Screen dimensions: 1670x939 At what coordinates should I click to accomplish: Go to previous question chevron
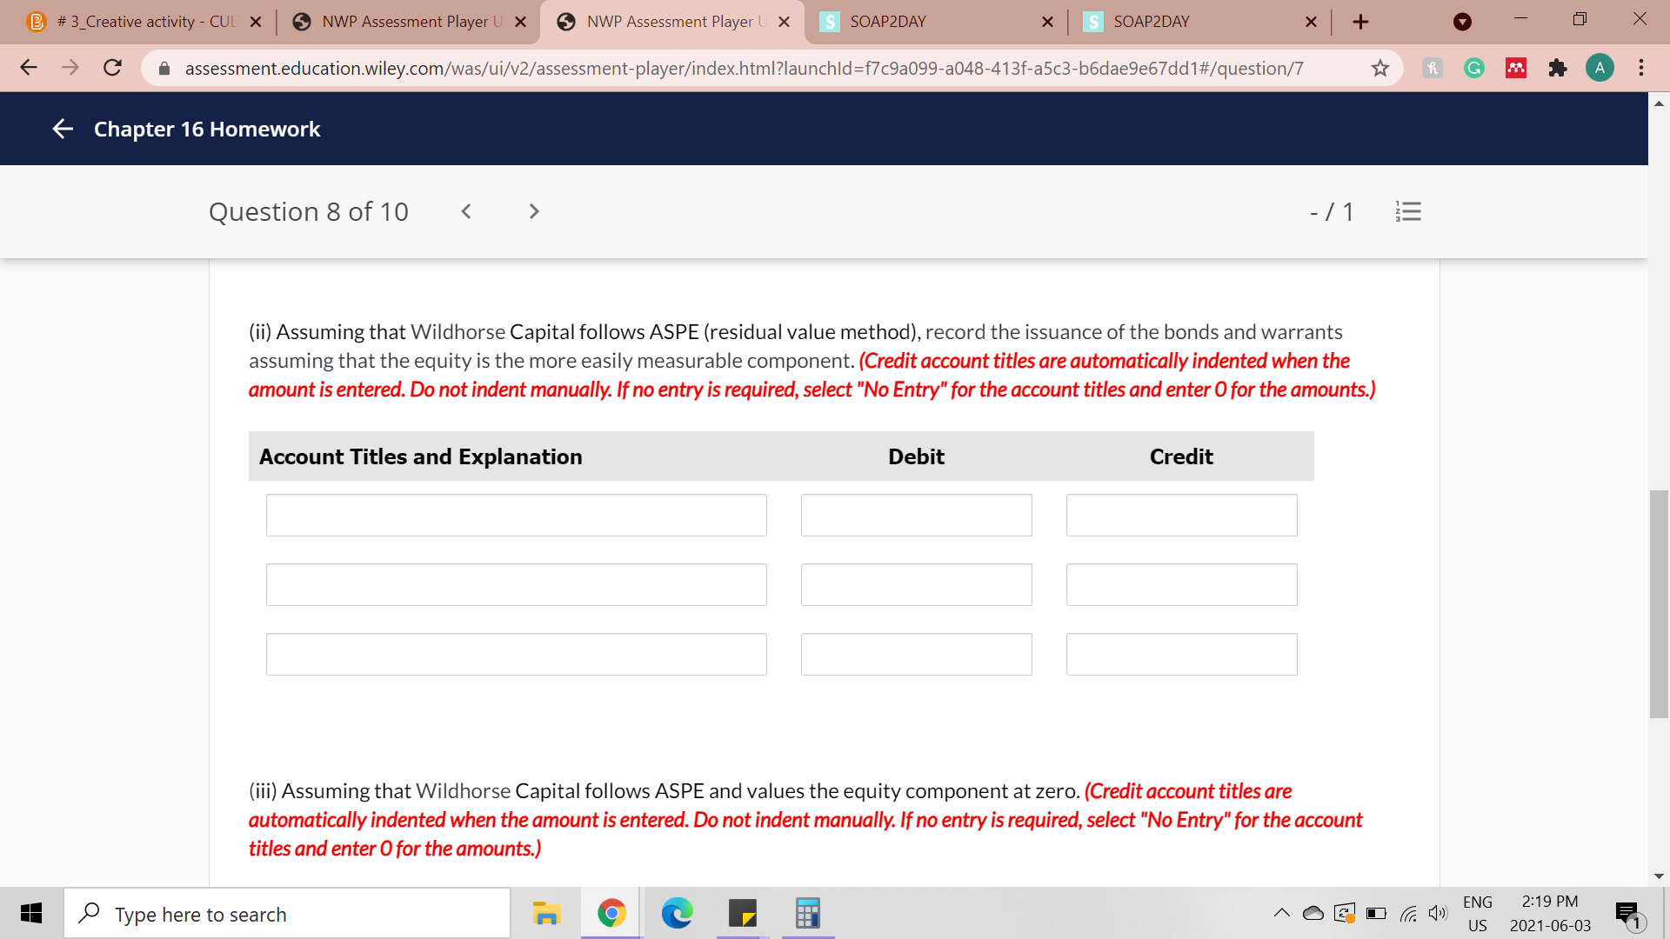coord(466,211)
